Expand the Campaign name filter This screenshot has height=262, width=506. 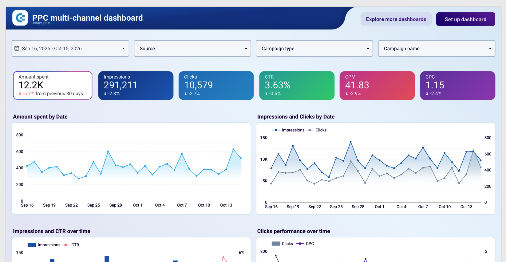tap(437, 49)
